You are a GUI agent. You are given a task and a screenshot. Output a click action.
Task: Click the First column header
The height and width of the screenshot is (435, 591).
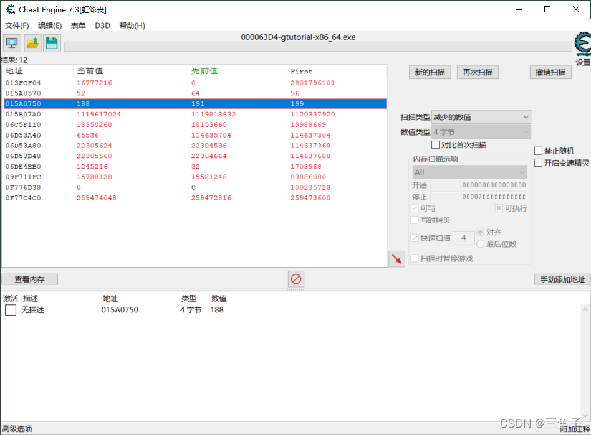337,71
